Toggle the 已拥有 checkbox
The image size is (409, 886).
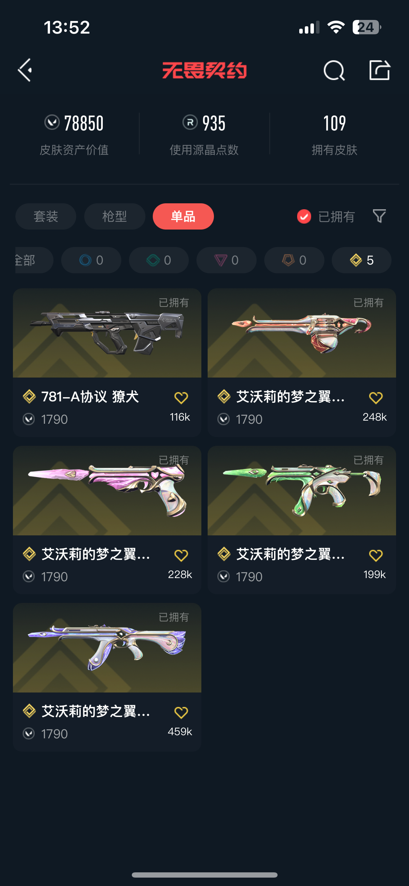click(x=304, y=217)
